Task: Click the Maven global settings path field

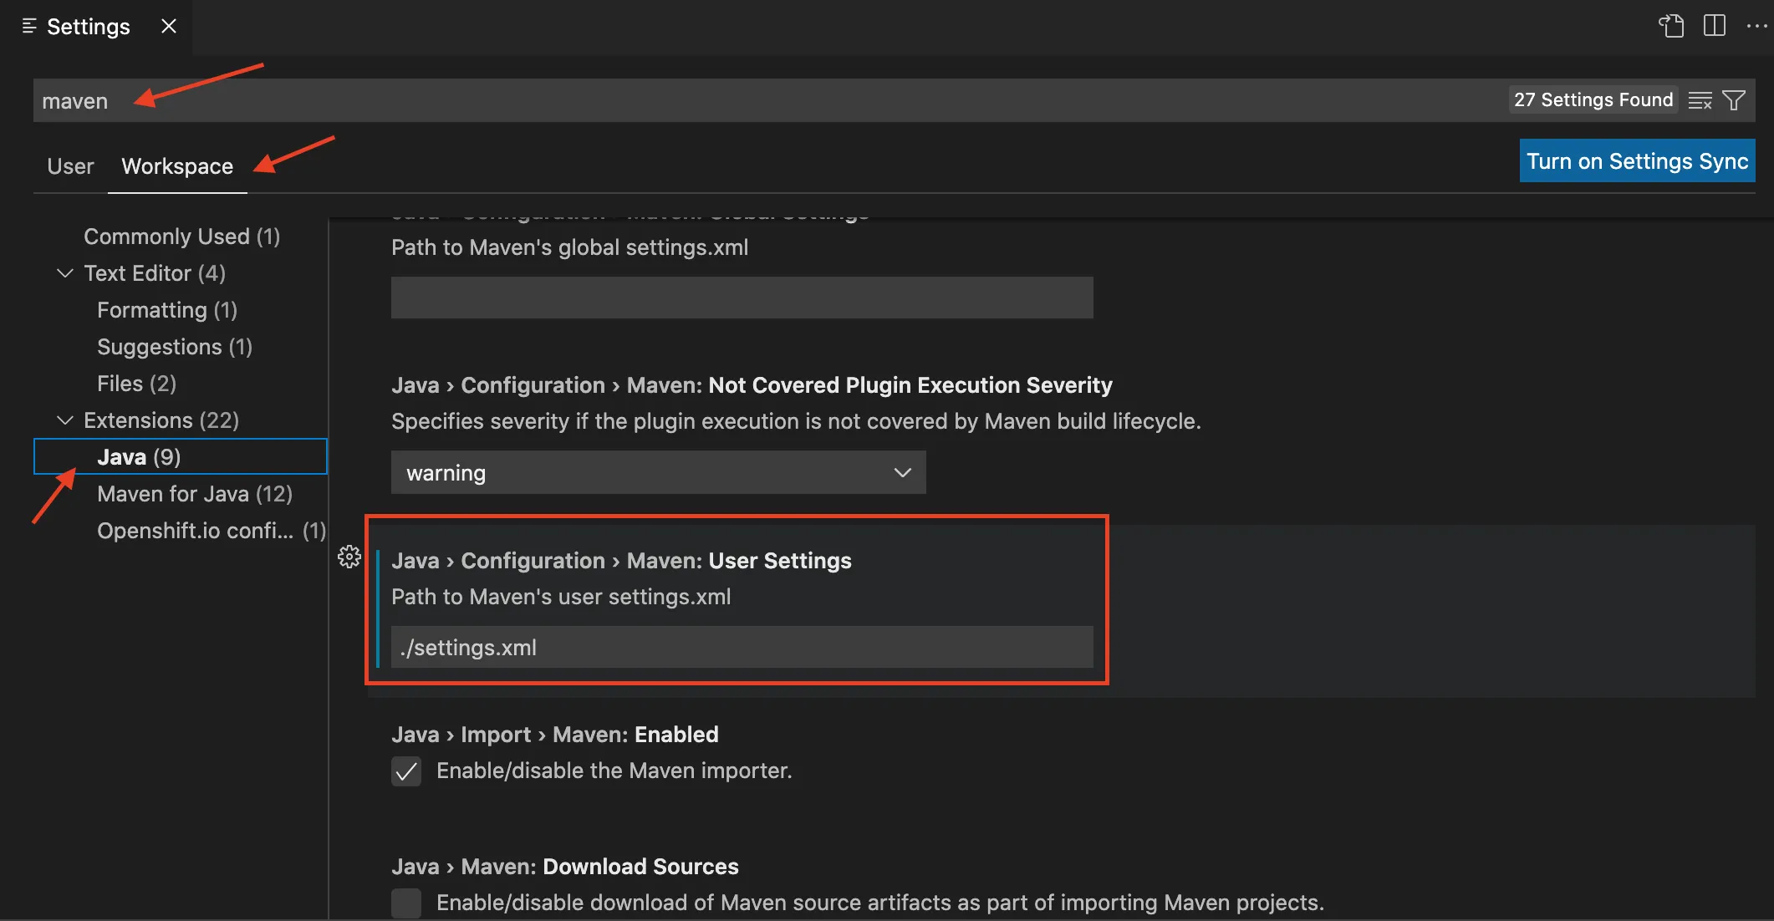Action: tap(742, 298)
